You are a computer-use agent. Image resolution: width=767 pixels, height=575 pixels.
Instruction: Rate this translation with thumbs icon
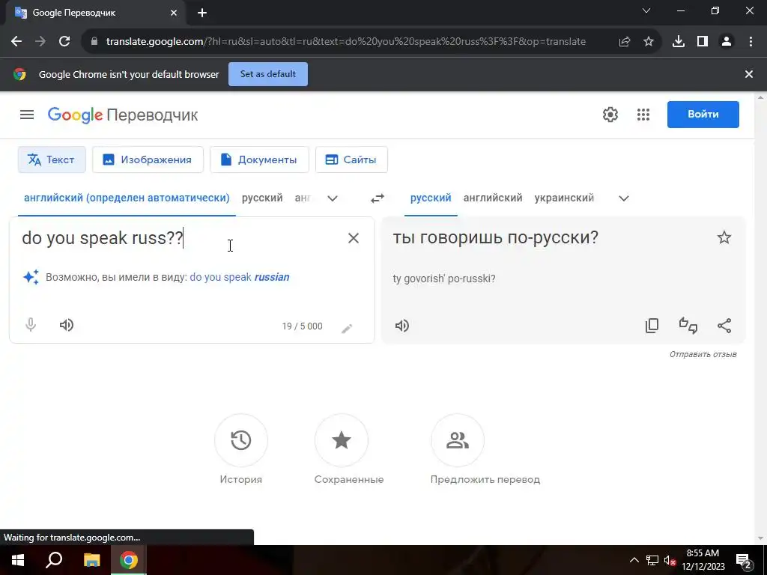point(688,326)
